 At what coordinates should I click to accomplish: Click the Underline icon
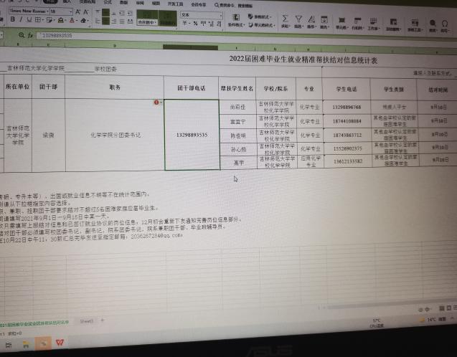click(30, 20)
